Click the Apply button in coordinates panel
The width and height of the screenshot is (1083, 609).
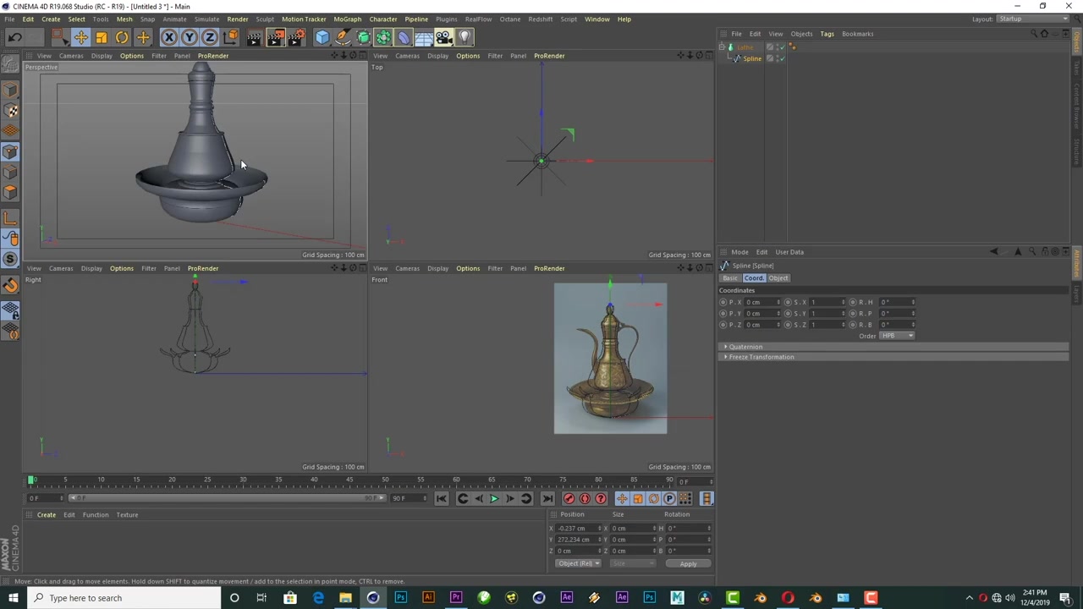pyautogui.click(x=688, y=563)
